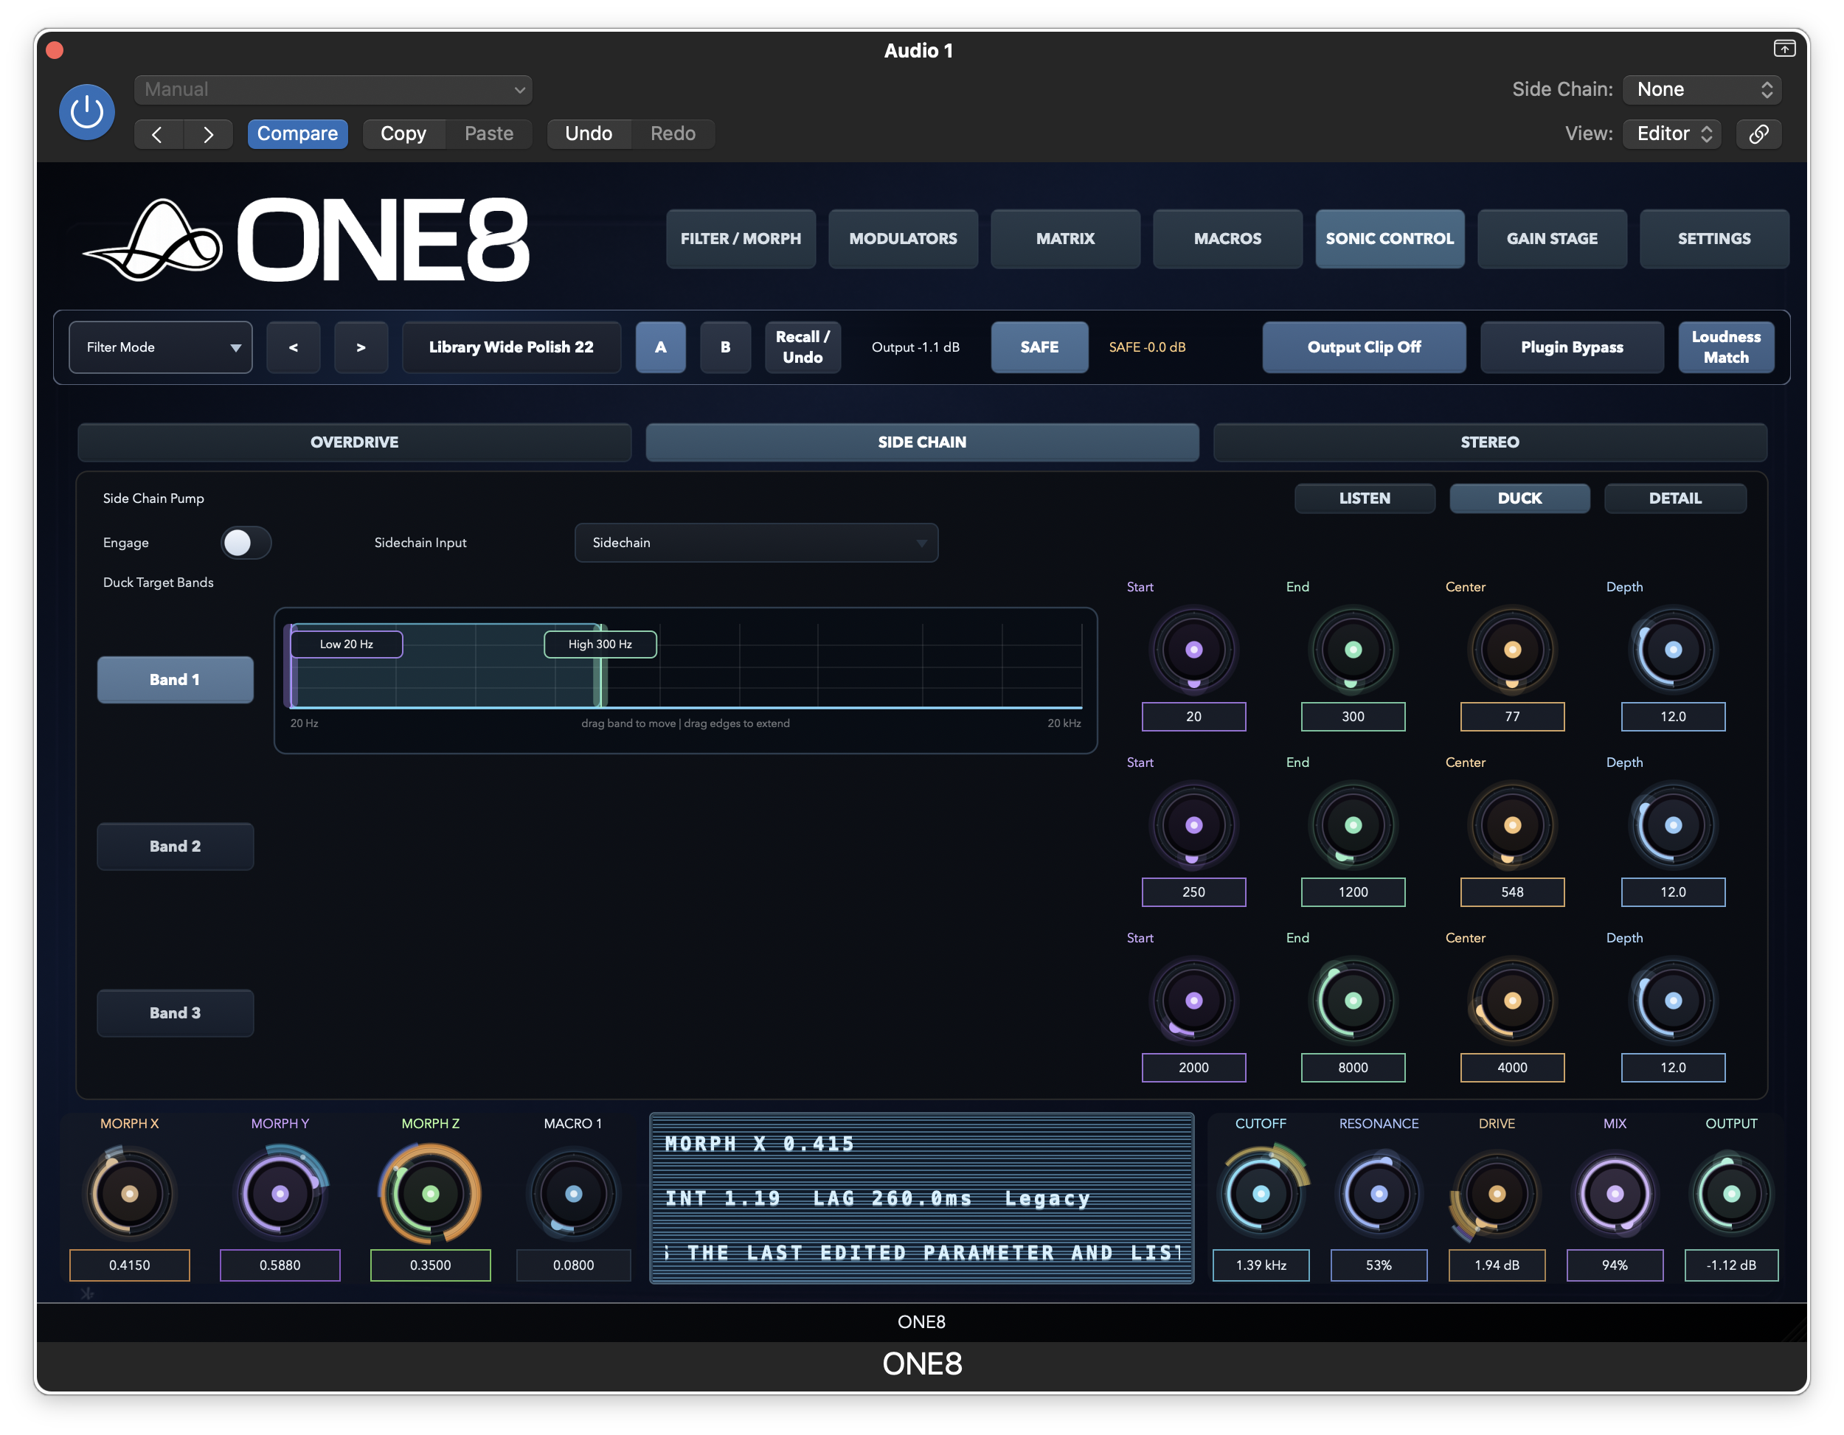This screenshot has height=1435, width=1844.
Task: Click the Morph Y knob
Action: [280, 1194]
